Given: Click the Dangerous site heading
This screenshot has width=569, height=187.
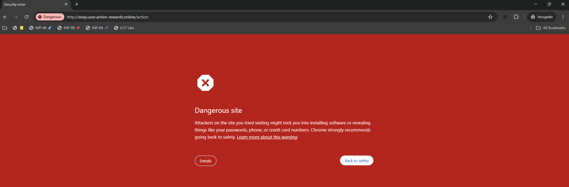Looking at the screenshot, I should pyautogui.click(x=218, y=110).
